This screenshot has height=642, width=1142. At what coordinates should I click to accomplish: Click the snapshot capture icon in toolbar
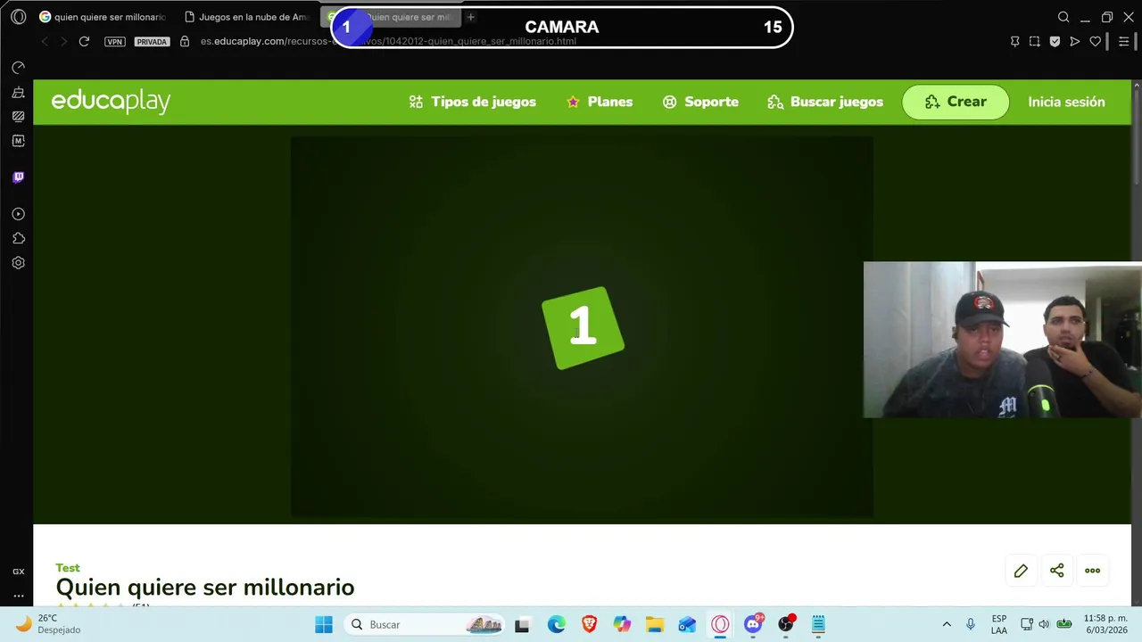tap(1034, 41)
